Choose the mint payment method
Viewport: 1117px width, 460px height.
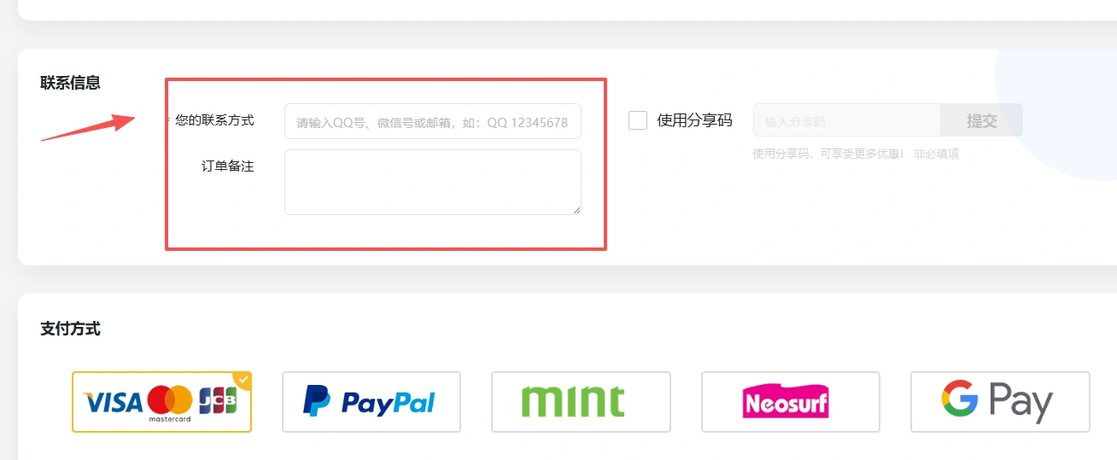581,402
